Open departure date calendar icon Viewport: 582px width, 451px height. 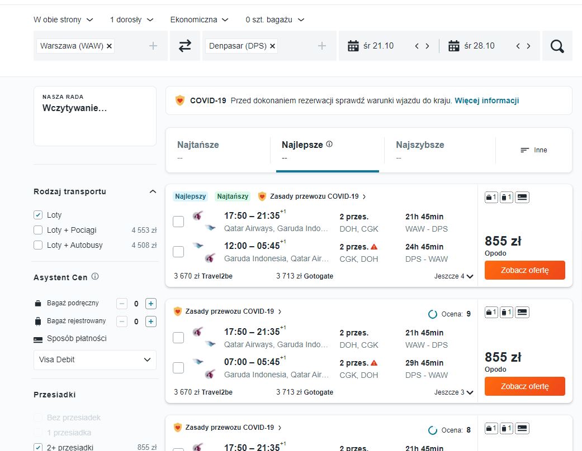click(353, 46)
